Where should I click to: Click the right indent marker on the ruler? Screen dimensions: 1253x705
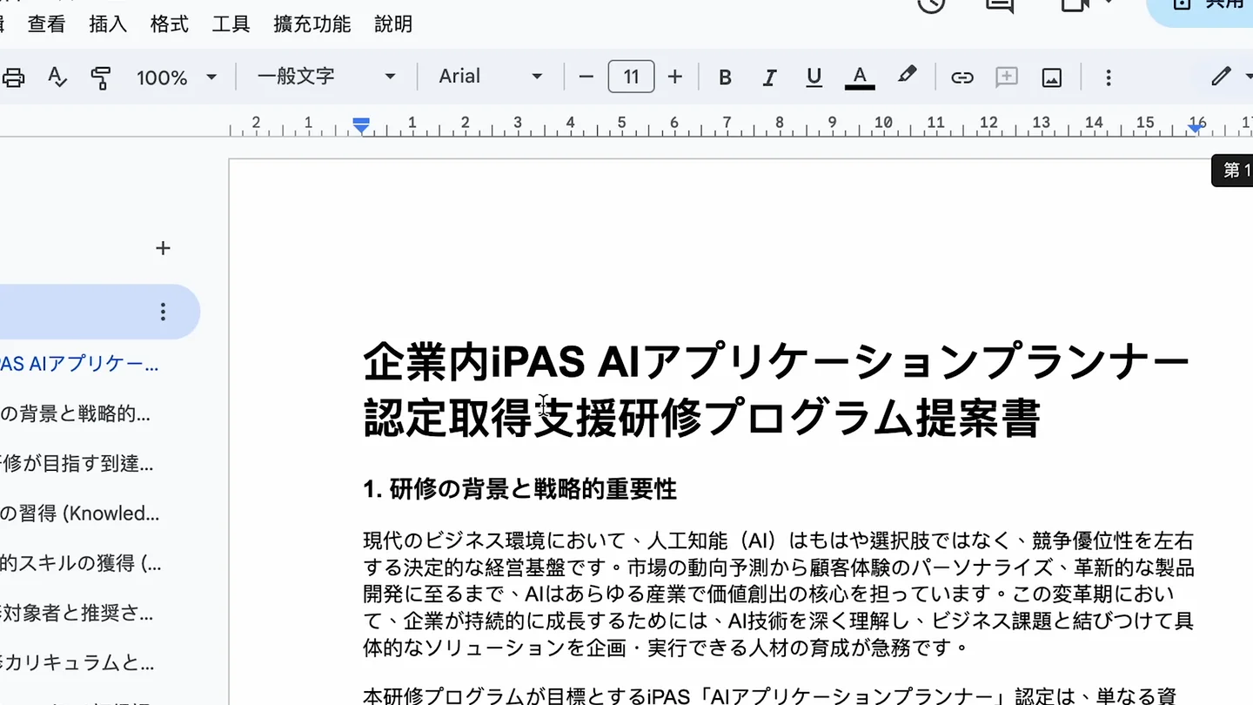click(x=1197, y=127)
